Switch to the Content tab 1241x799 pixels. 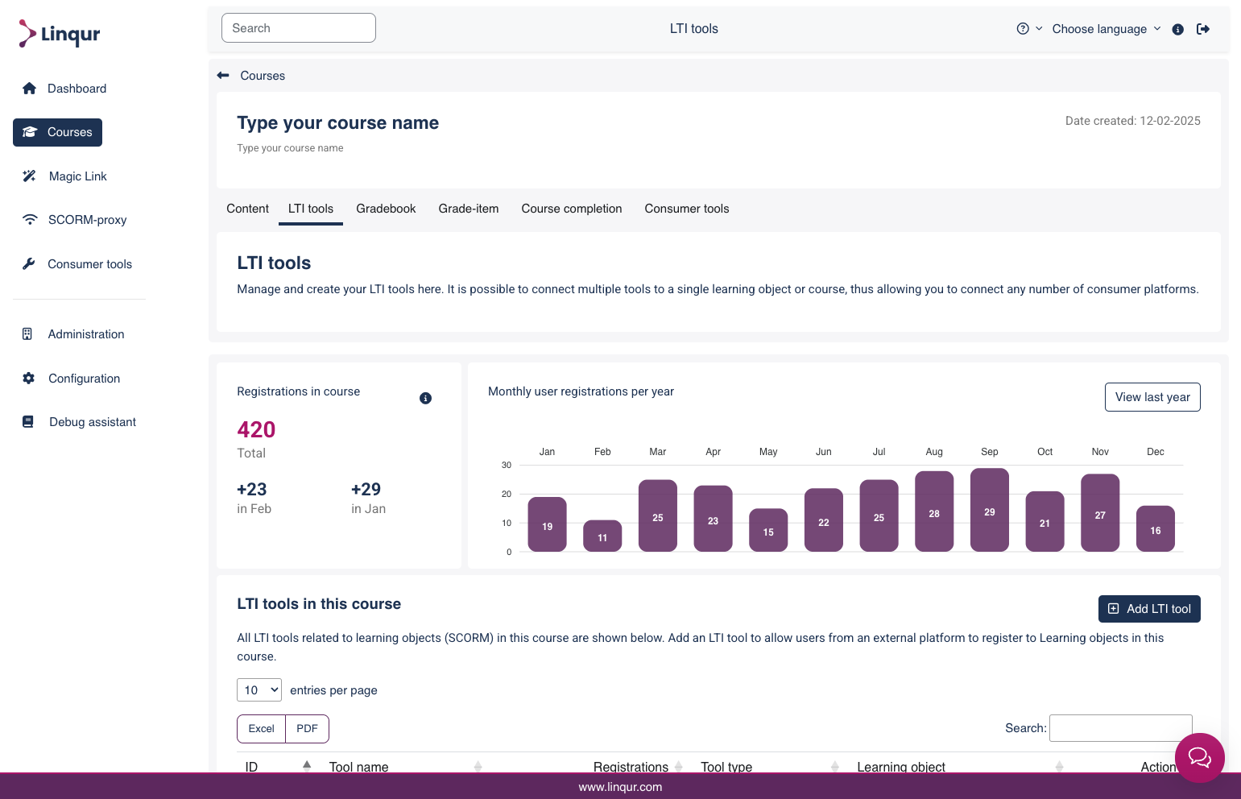tap(248, 209)
